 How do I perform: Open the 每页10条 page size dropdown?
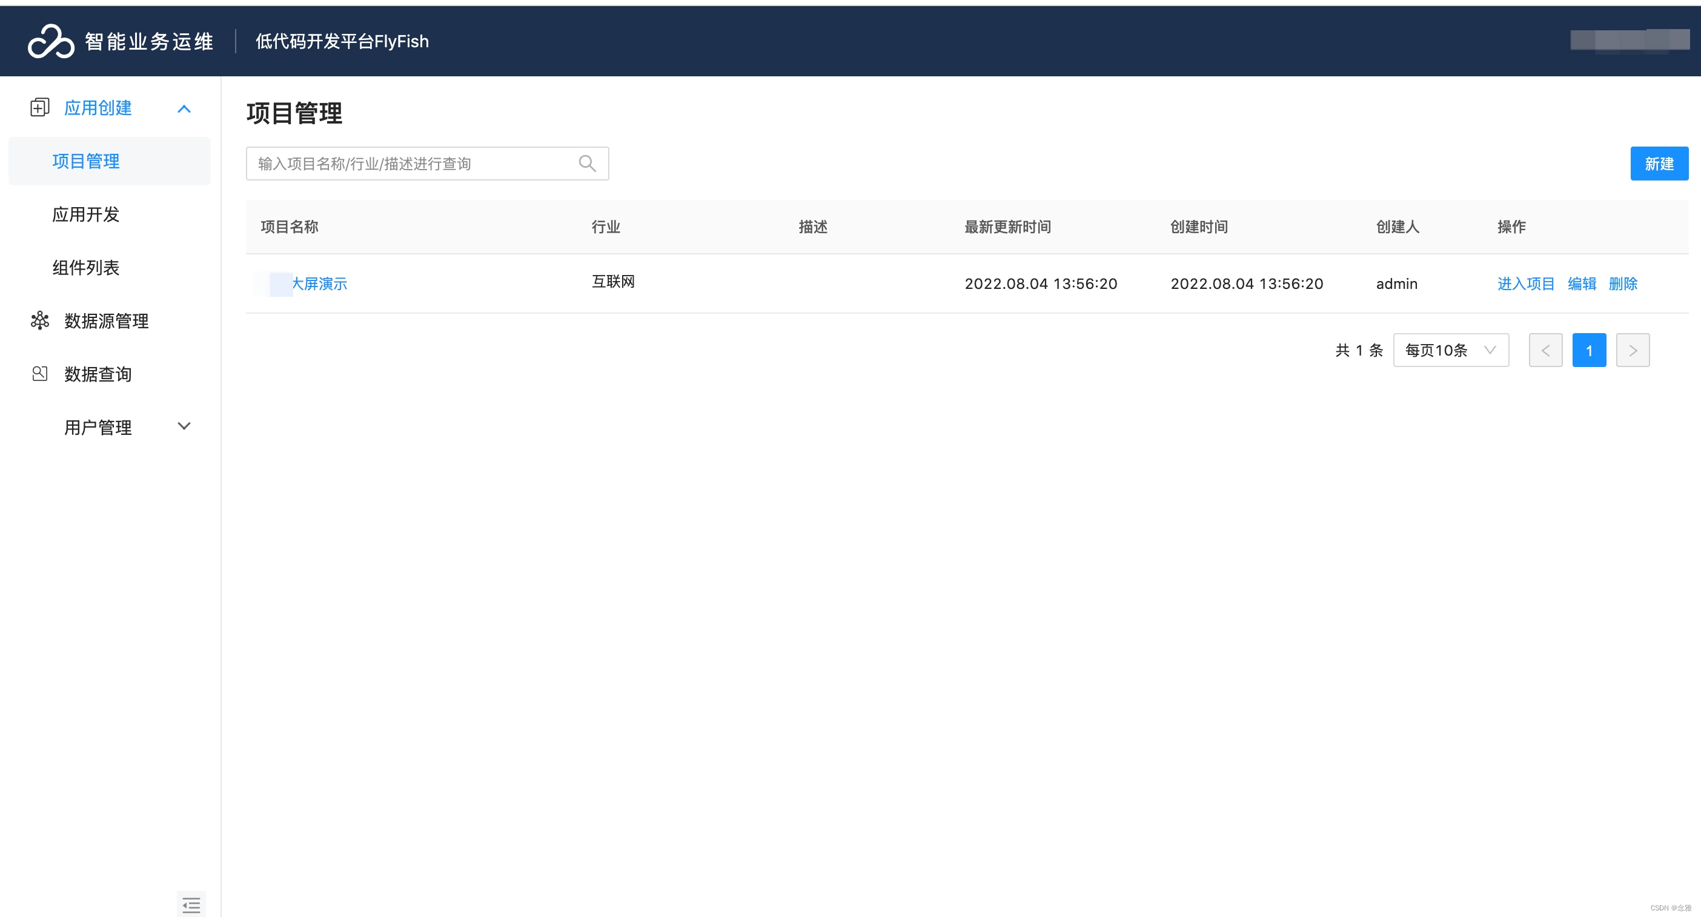(x=1450, y=350)
